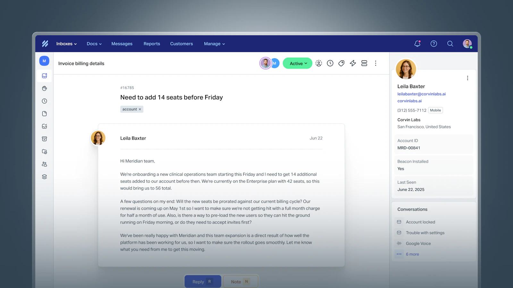This screenshot has width=513, height=288.
Task: Toggle the M workspace badge in the sidebar
Action: [x=44, y=60]
